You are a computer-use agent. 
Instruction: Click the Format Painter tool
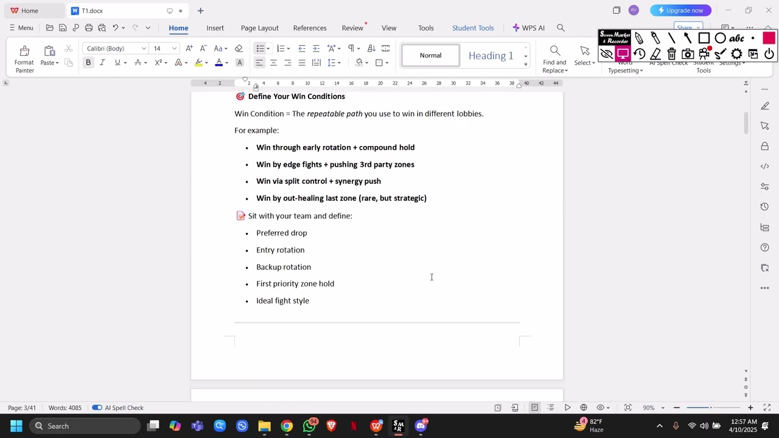24,59
